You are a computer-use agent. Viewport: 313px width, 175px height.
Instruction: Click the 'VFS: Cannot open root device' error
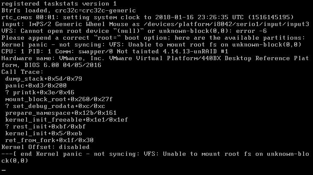[x=134, y=31]
